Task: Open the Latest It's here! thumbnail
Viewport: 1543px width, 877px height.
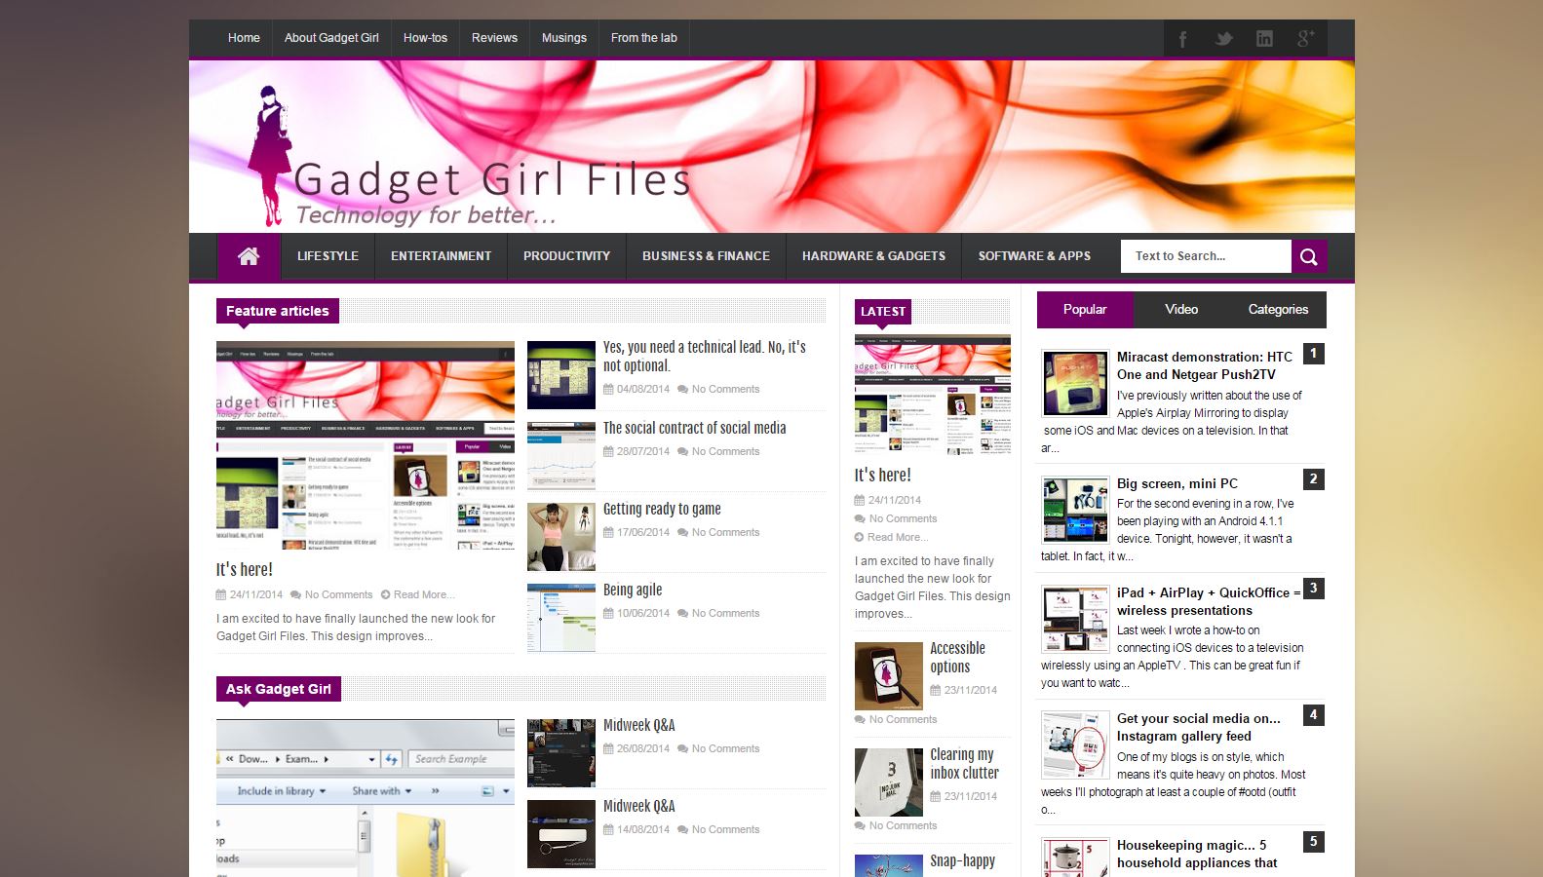Action: [x=933, y=395]
